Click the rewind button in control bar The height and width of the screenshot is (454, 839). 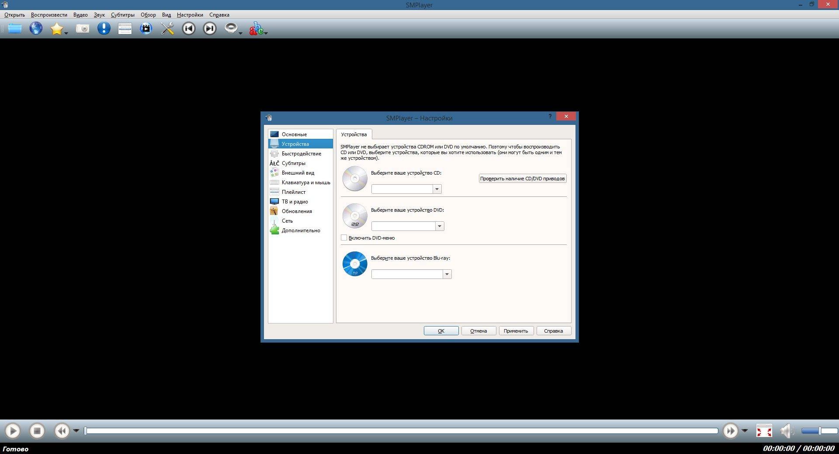tap(62, 431)
